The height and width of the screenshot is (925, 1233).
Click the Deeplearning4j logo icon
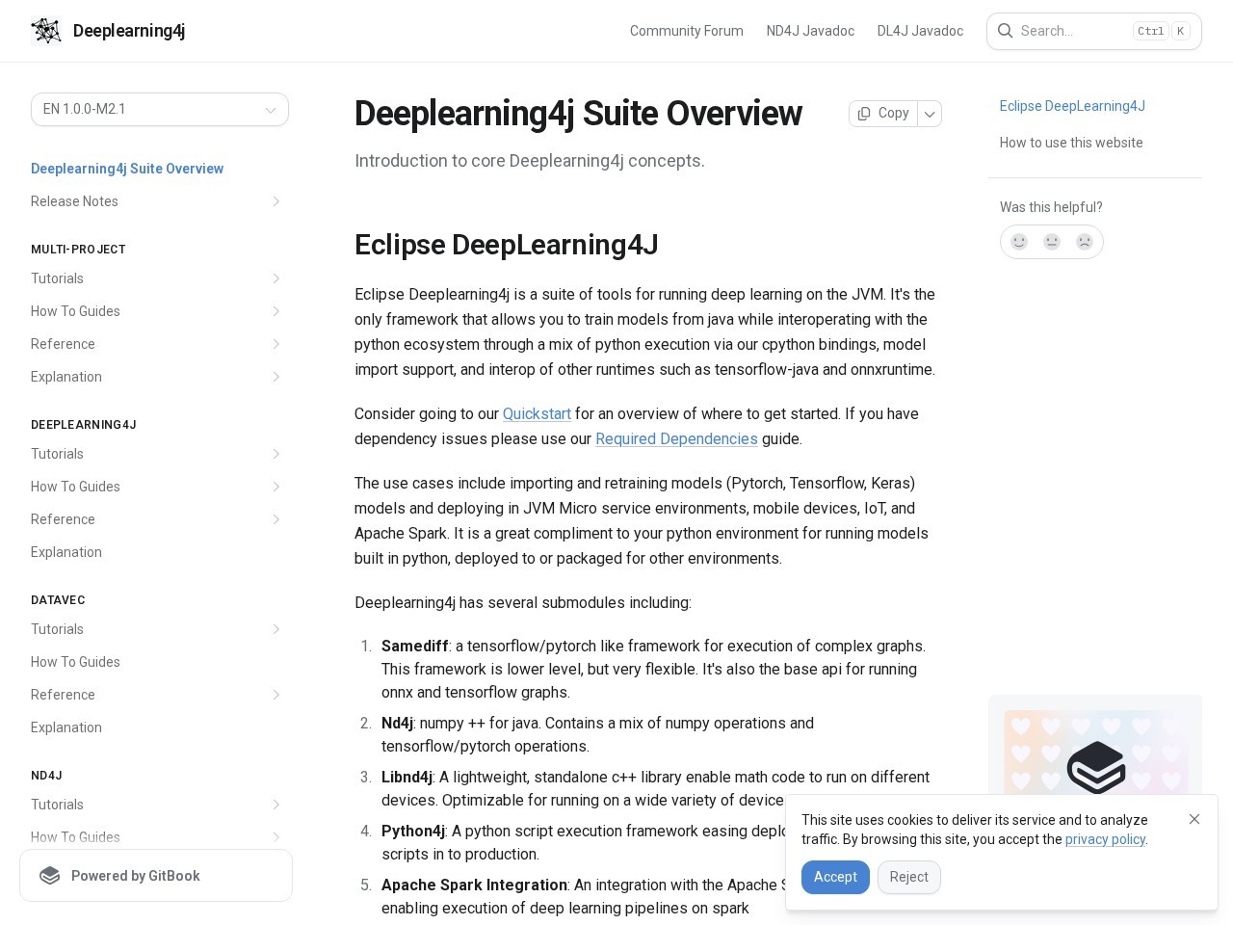[46, 31]
